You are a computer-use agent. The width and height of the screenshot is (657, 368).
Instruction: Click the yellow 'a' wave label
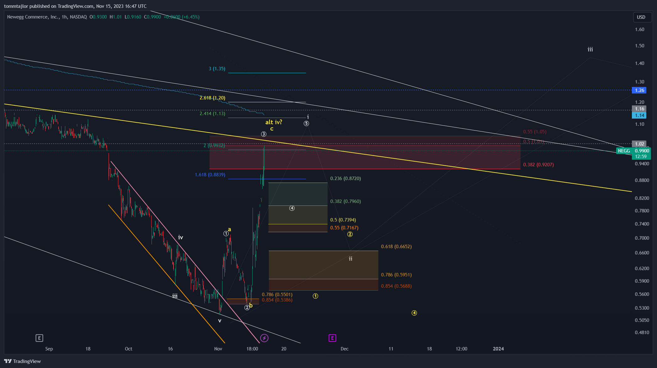point(229,230)
